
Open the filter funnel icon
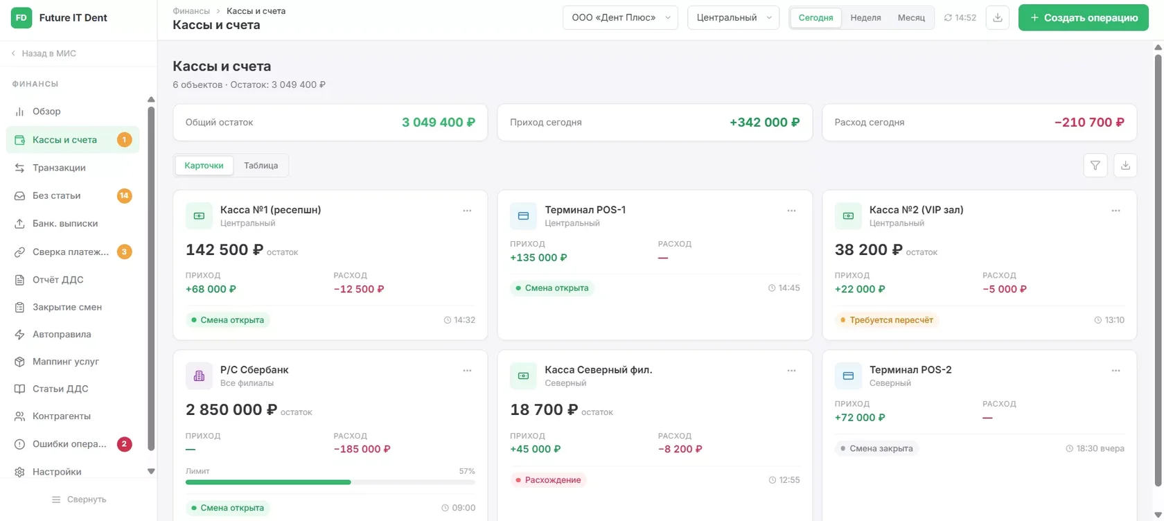point(1095,166)
